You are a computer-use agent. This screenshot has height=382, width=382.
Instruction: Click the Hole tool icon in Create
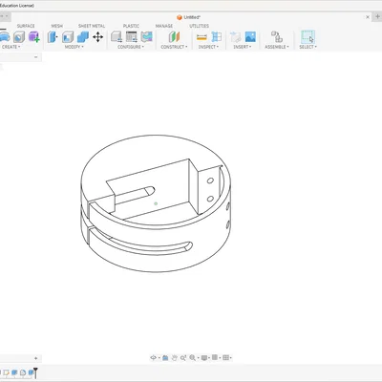[19, 37]
